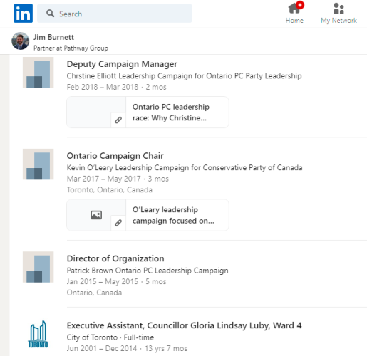Open My Network people icon
The image size is (367, 356).
338,9
